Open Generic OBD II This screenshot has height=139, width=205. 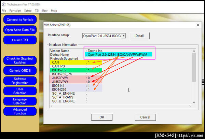click(20, 71)
